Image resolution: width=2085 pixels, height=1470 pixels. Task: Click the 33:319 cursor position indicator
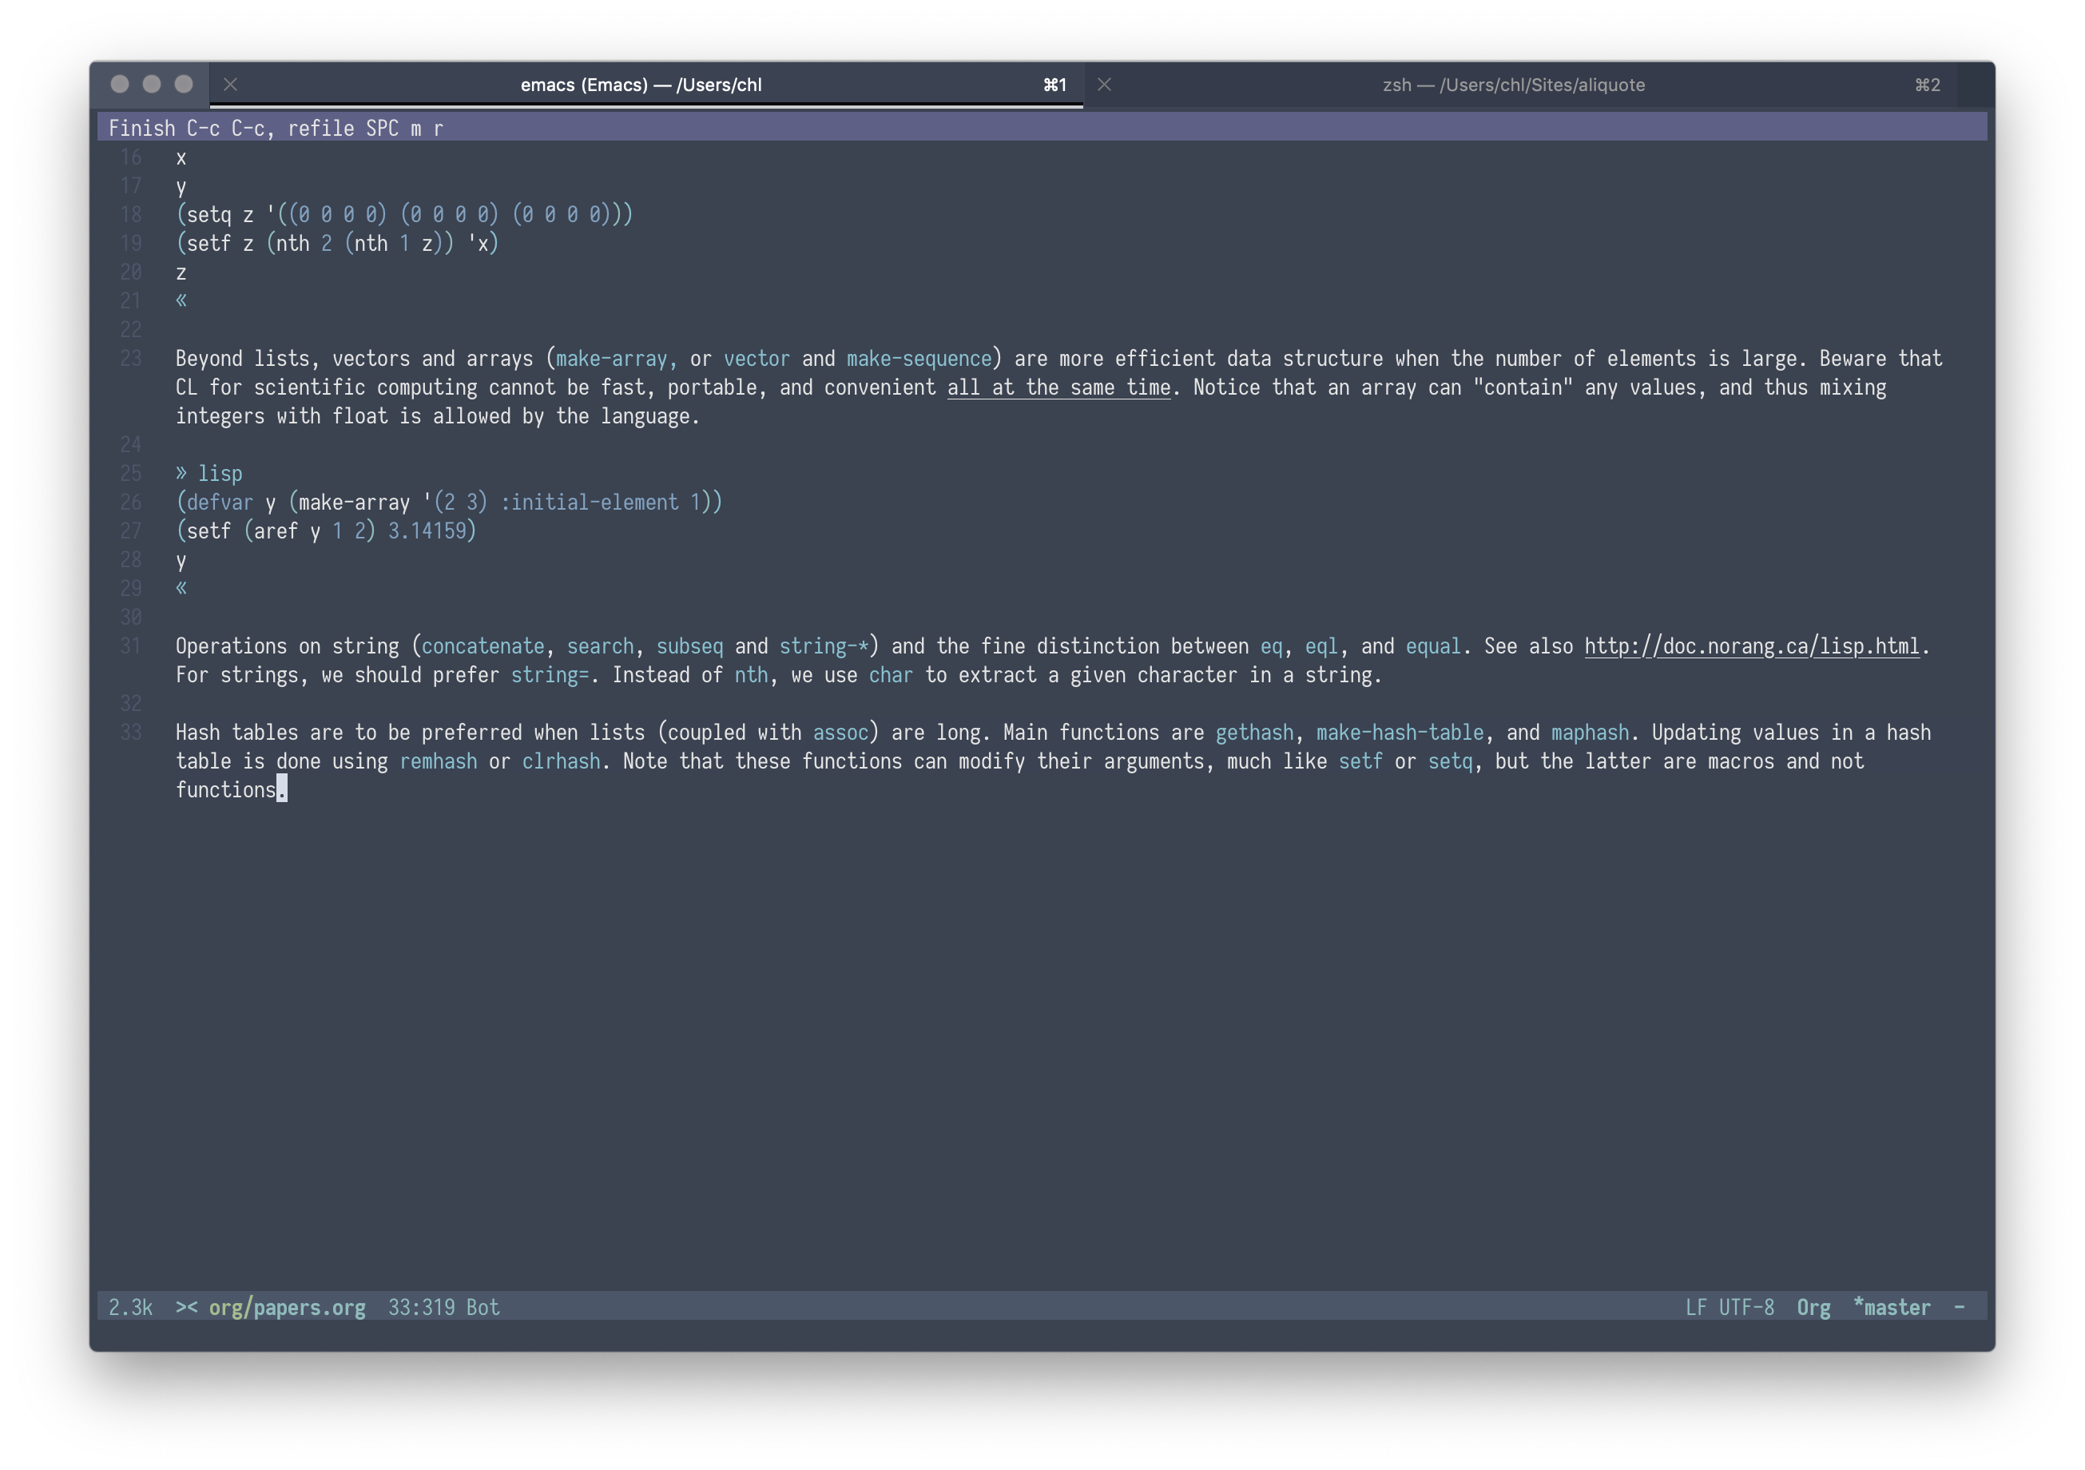tap(421, 1308)
